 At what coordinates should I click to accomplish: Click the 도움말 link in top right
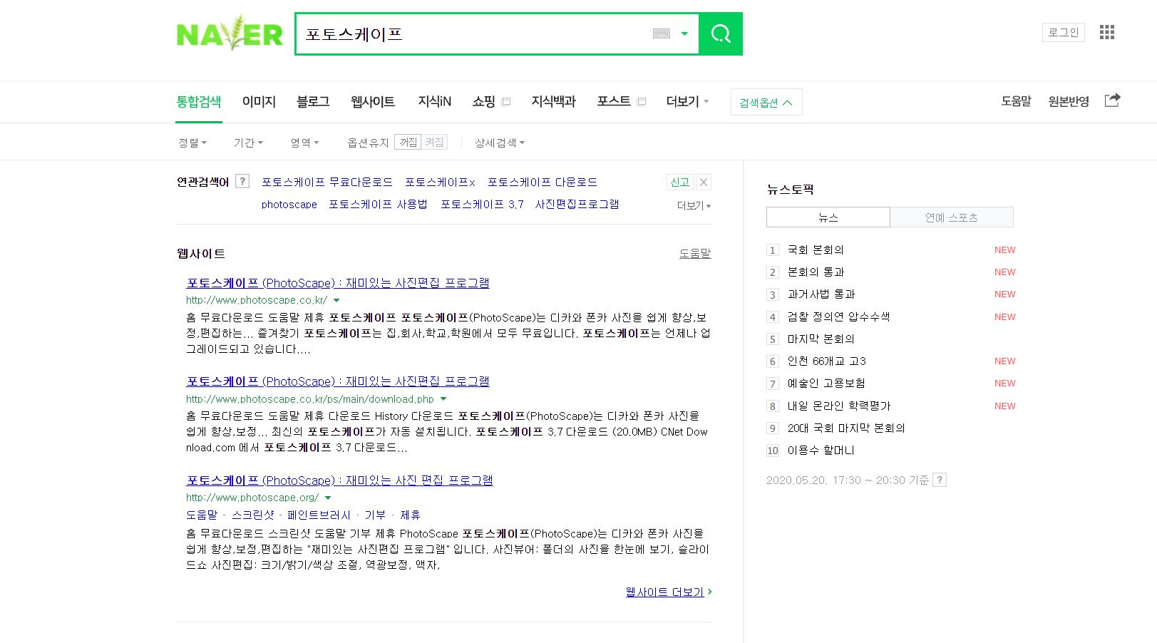point(1016,101)
